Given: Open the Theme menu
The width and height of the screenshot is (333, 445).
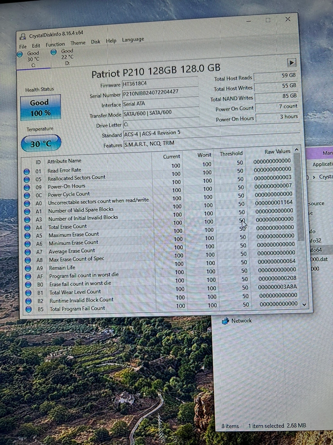Looking at the screenshot, I should pos(78,43).
